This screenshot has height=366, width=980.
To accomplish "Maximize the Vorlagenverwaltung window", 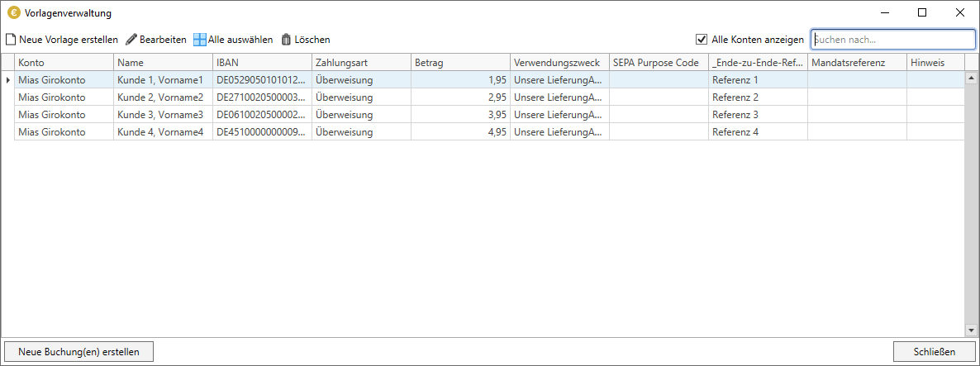I will pyautogui.click(x=922, y=13).
